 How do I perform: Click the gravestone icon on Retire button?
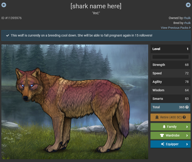157,117
